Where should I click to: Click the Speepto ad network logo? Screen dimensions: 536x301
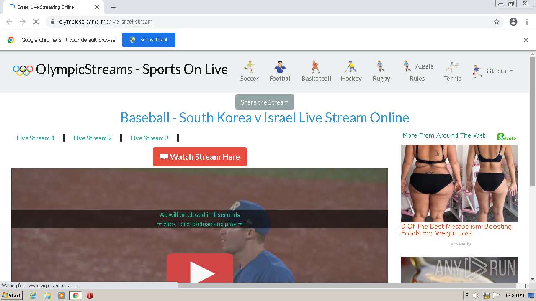point(507,137)
